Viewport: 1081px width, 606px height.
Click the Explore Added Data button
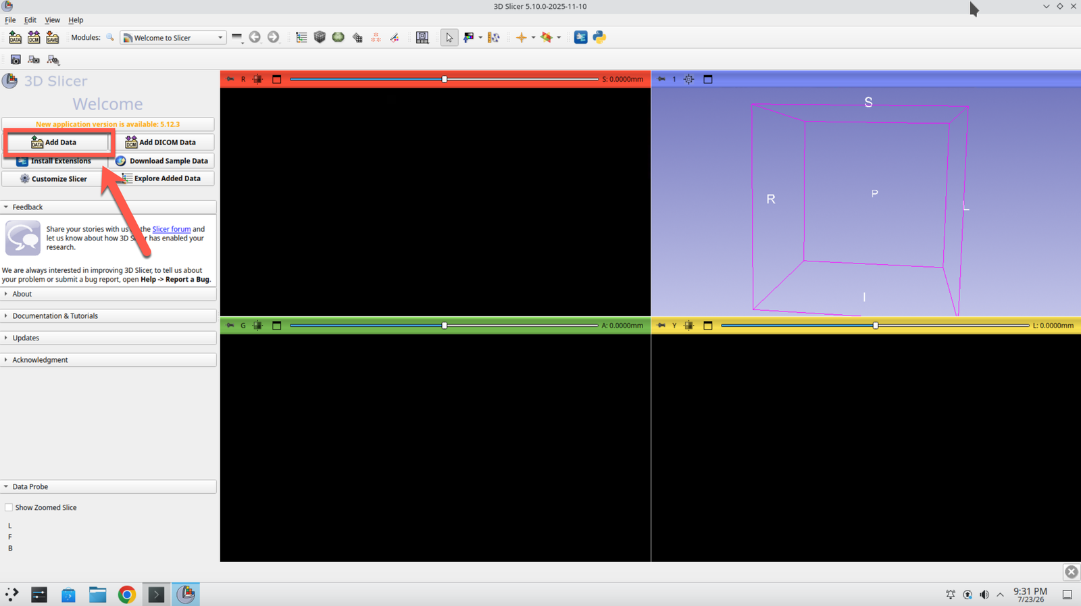tap(161, 179)
